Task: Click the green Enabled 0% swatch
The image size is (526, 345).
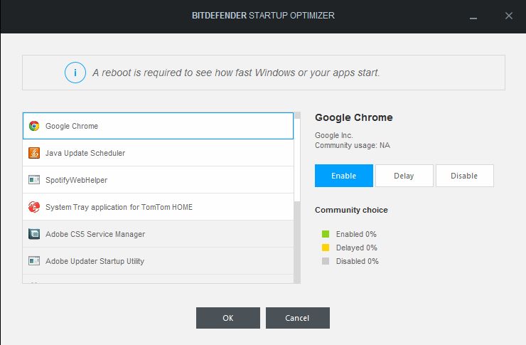Action: [x=326, y=234]
